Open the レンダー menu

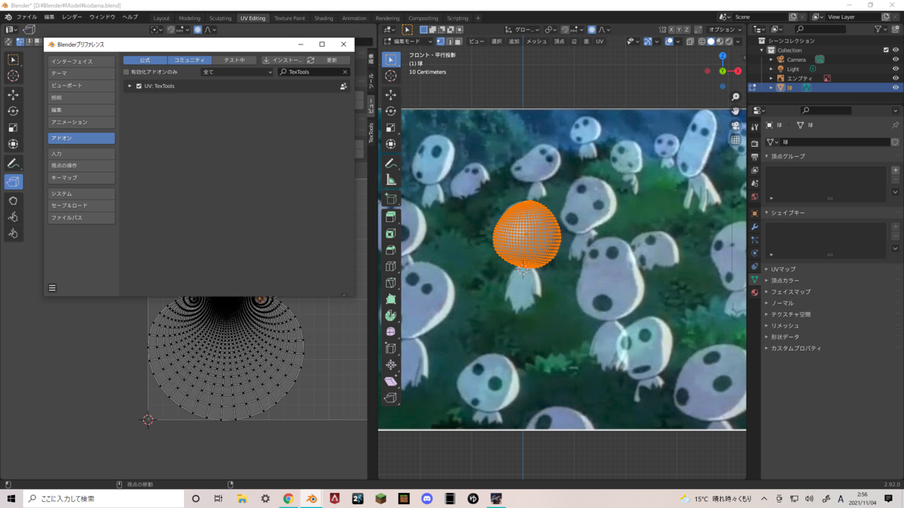(x=72, y=17)
